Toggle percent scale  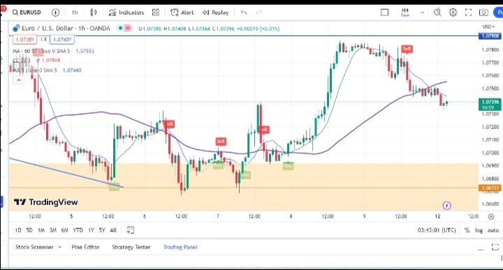467,230
